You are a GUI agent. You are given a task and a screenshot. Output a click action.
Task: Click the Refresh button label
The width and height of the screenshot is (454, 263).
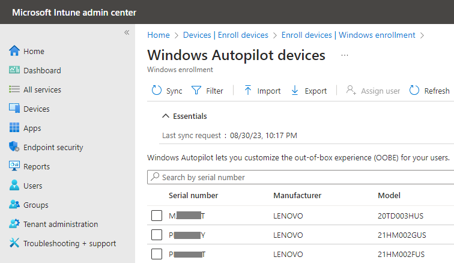437,91
